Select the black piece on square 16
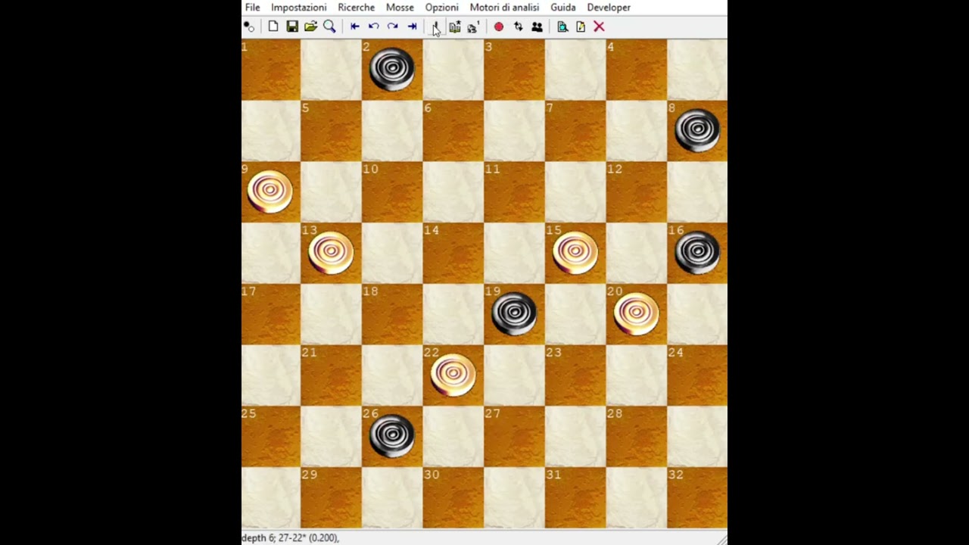Image resolution: width=969 pixels, height=545 pixels. 697,252
